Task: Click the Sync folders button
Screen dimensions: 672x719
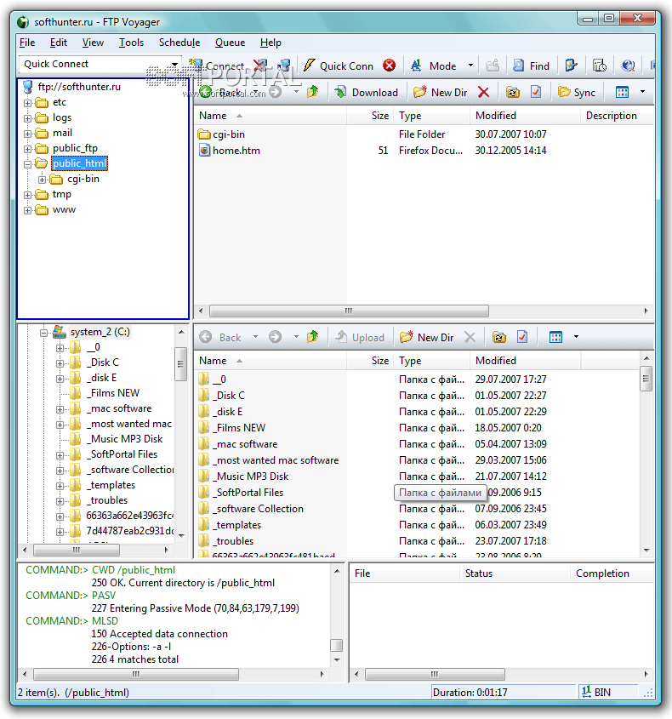Action: pyautogui.click(x=576, y=92)
